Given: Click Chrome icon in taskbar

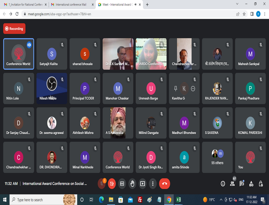Looking at the screenshot, I should pos(169,200).
